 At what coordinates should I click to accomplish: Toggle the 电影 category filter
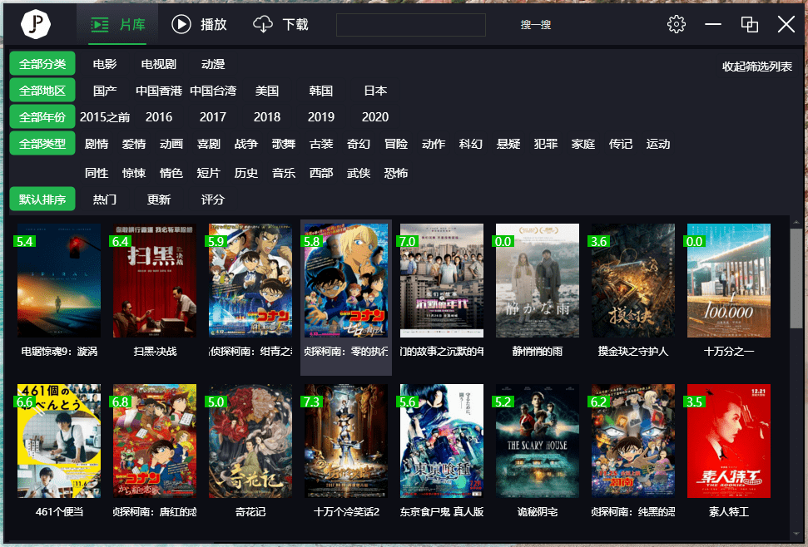pyautogui.click(x=104, y=63)
